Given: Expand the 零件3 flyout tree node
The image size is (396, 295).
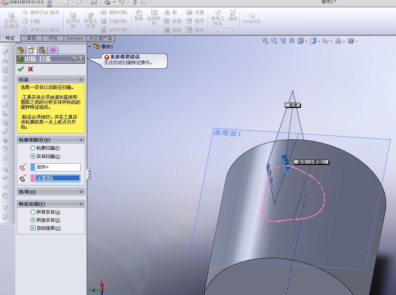Looking at the screenshot, I should 89,47.
